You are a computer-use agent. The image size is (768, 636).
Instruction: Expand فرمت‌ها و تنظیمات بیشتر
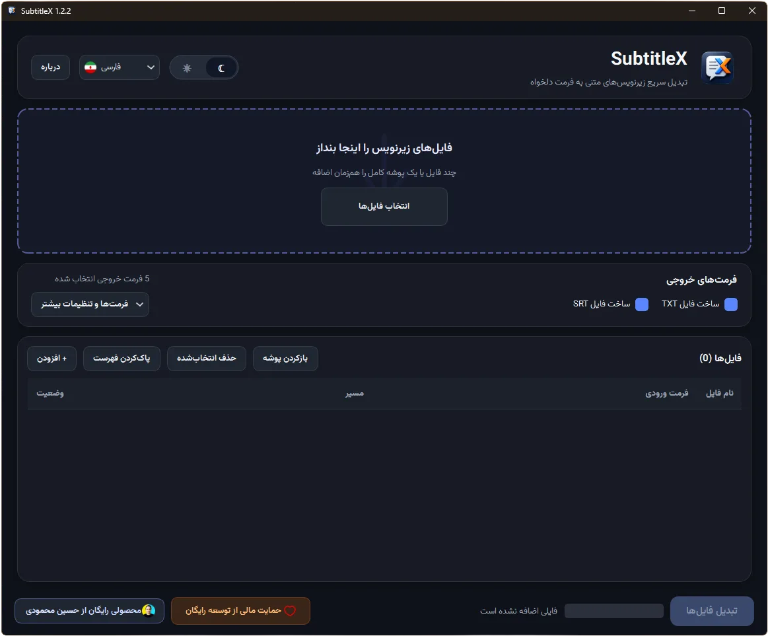pyautogui.click(x=90, y=304)
